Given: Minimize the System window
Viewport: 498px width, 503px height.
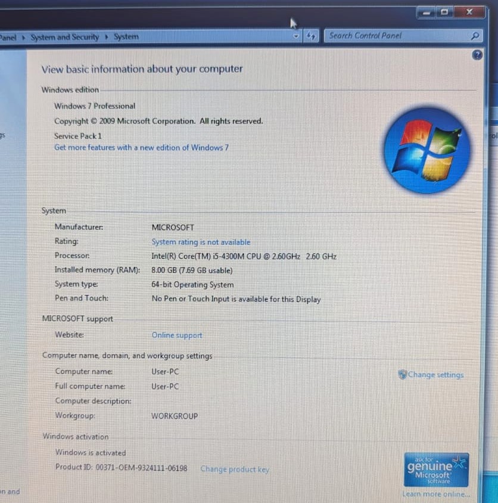Looking at the screenshot, I should (x=426, y=13).
